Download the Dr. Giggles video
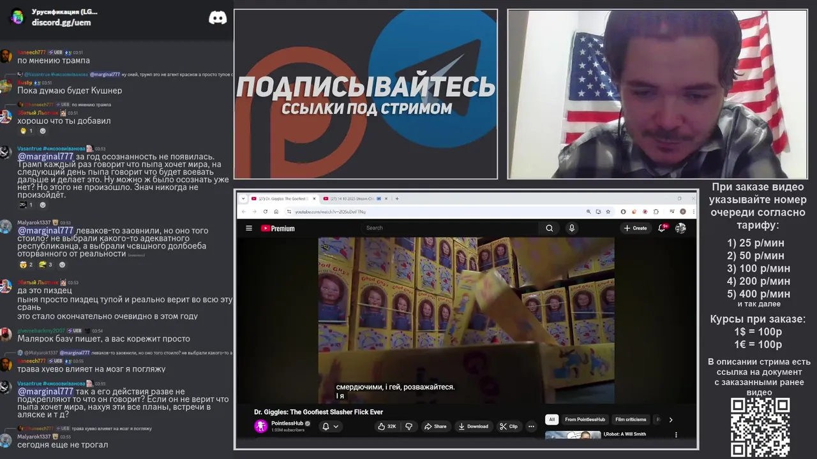817x459 pixels. coord(474,426)
